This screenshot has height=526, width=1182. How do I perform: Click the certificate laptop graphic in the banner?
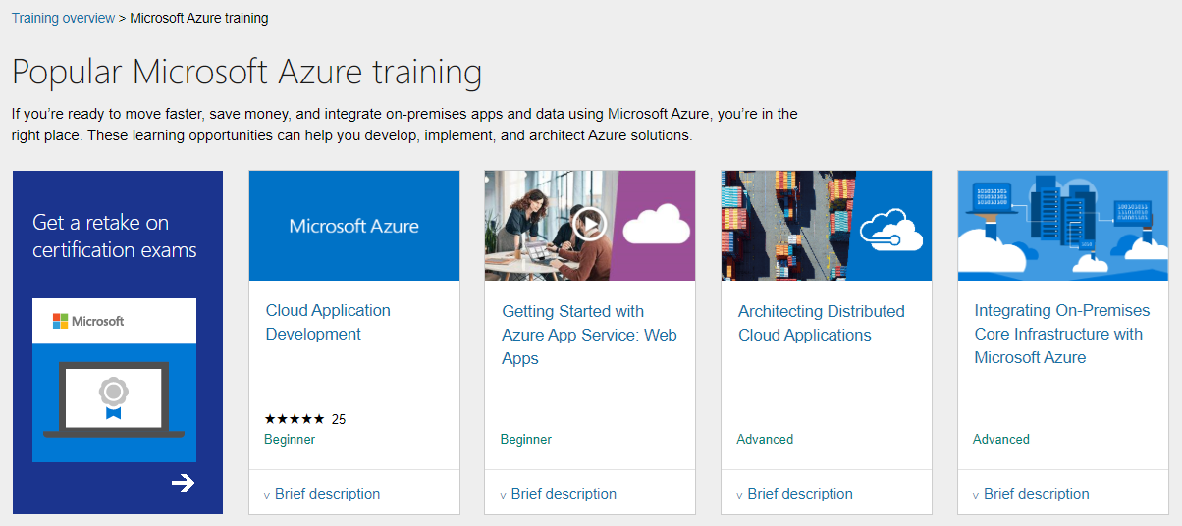point(114,398)
